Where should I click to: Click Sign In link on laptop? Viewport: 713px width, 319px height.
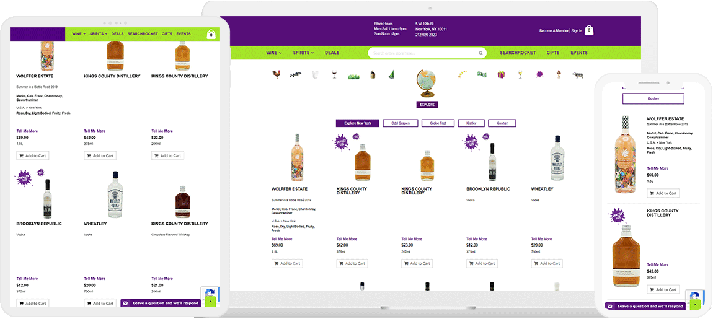577,31
